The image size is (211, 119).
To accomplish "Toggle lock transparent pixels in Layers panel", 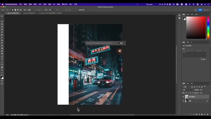I will tap(186, 93).
